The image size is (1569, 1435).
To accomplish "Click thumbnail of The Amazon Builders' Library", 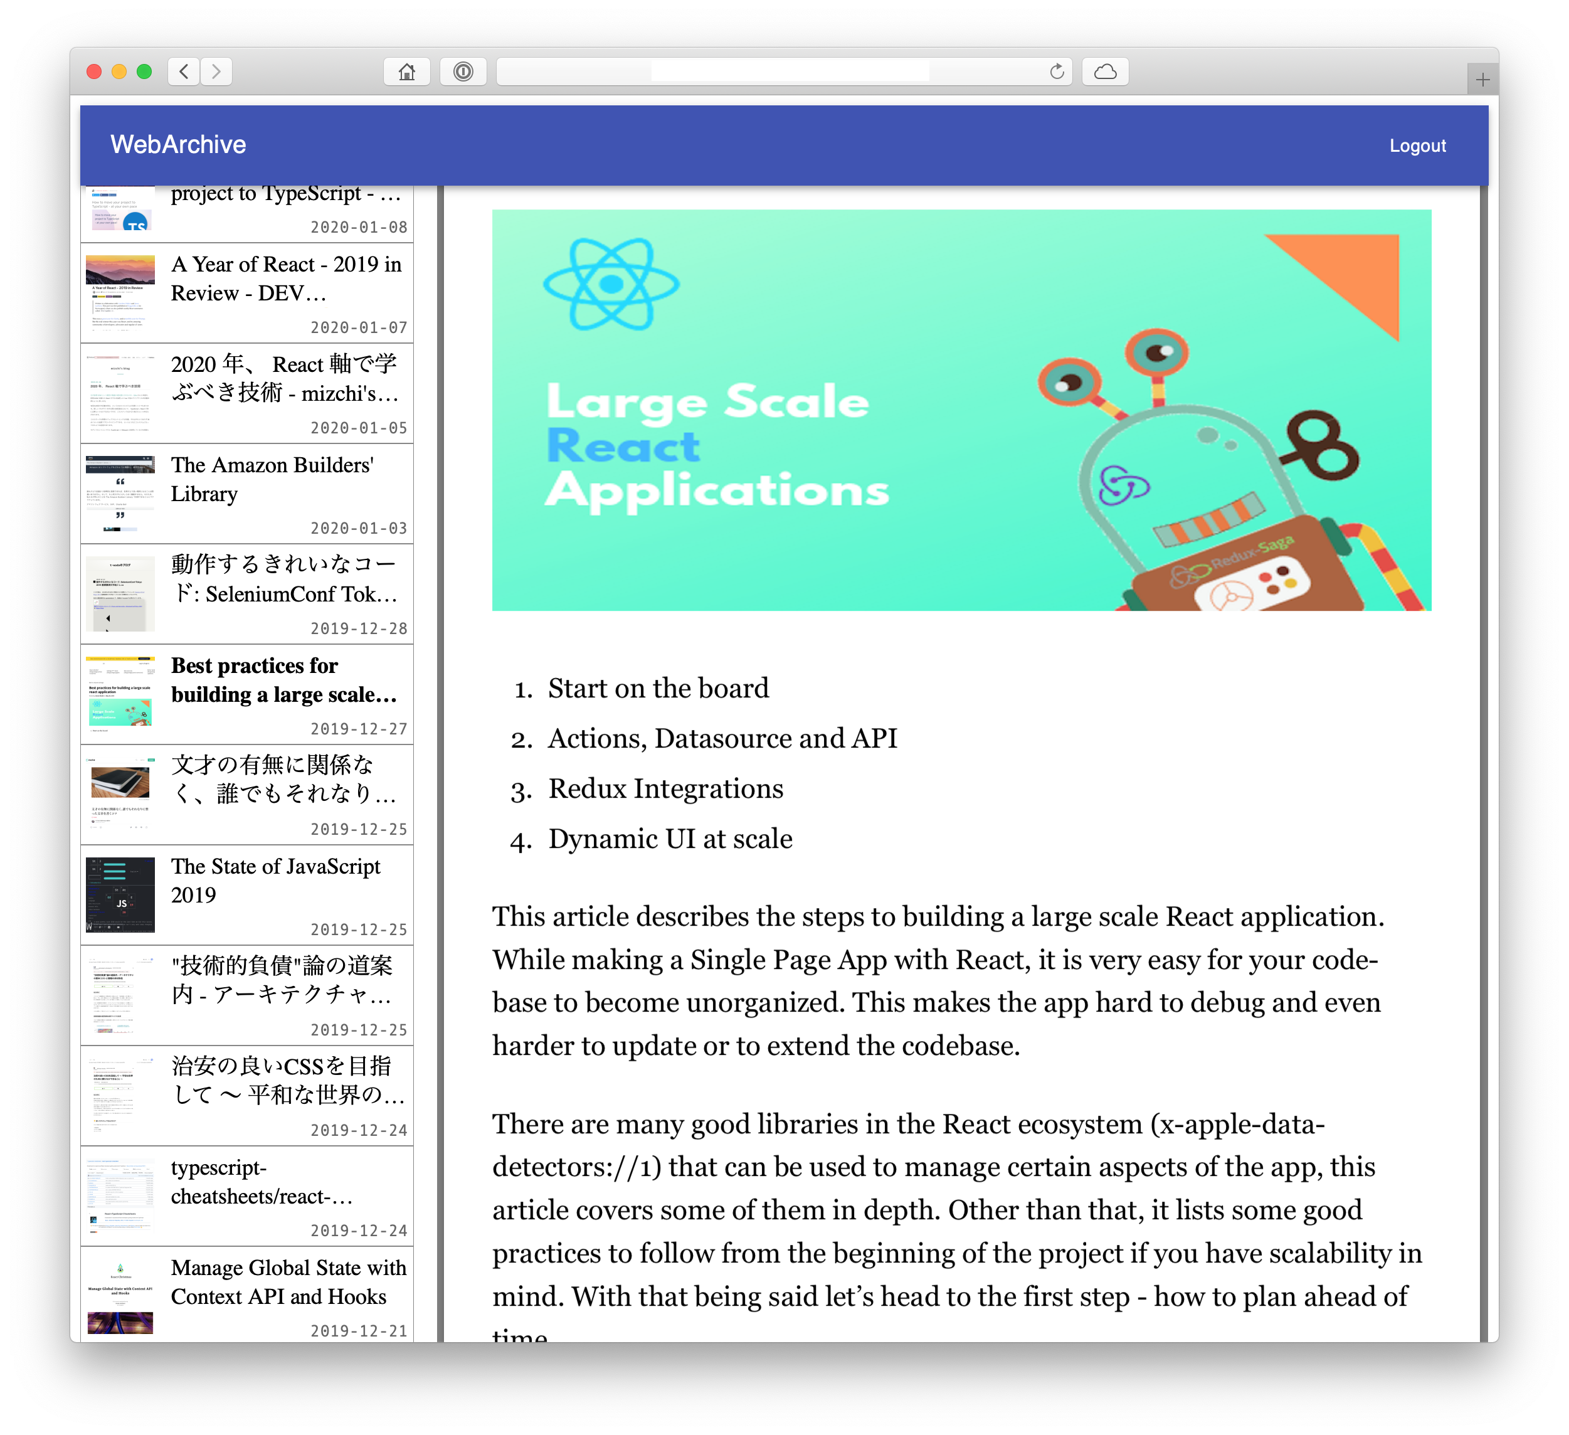I will pos(120,494).
